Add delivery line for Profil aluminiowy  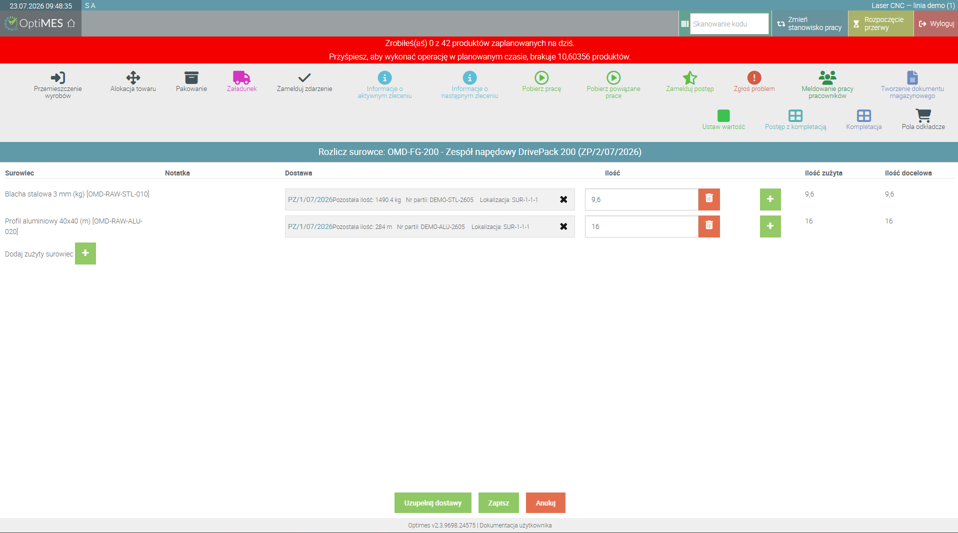point(770,226)
